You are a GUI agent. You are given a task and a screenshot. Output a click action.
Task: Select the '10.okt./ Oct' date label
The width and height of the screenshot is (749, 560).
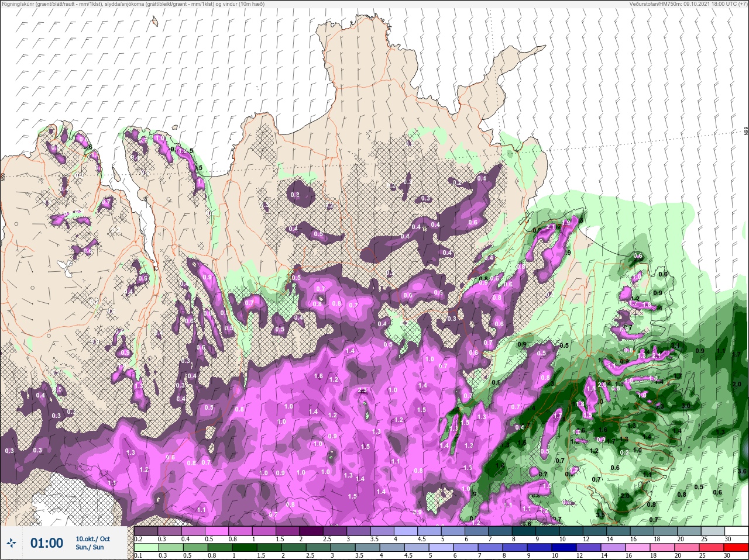tap(92, 539)
